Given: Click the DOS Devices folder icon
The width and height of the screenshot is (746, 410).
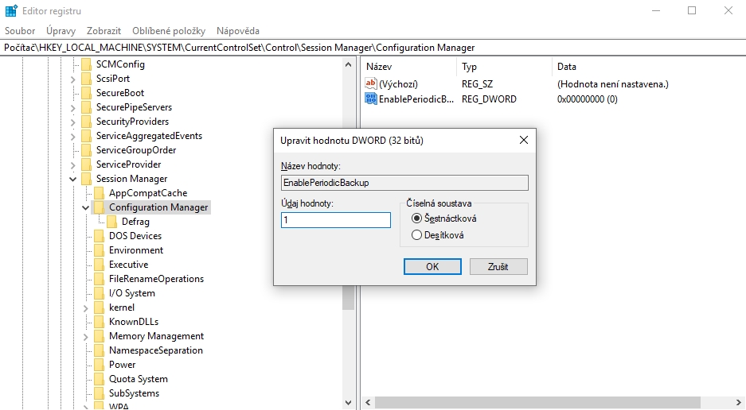Looking at the screenshot, I should [x=99, y=236].
